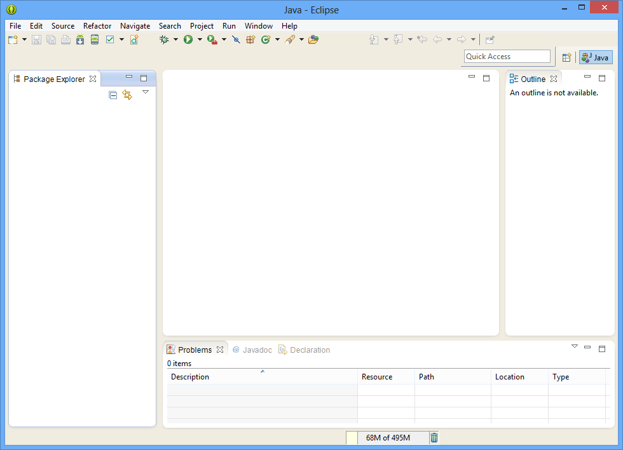623x450 pixels.
Task: Toggle Collapse All in Package Explorer
Action: pyautogui.click(x=113, y=95)
